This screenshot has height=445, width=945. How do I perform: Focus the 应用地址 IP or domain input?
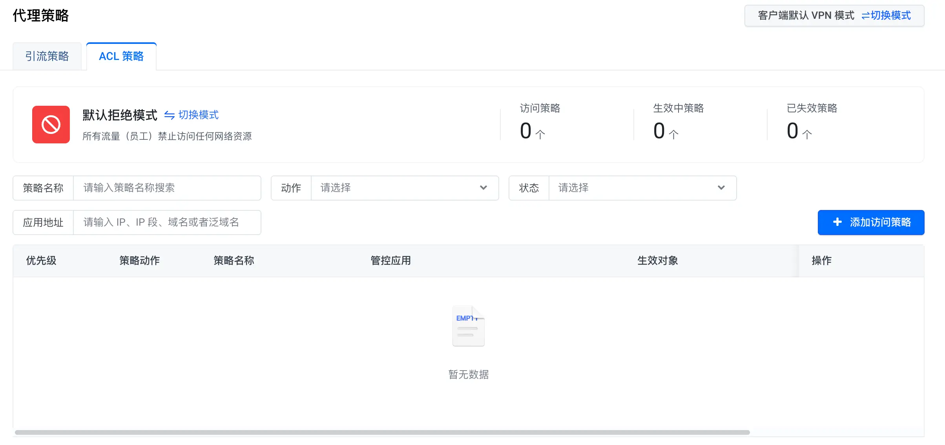167,222
